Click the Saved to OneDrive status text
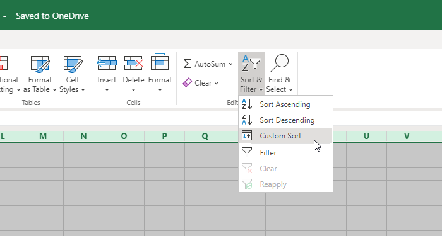 [x=52, y=16]
